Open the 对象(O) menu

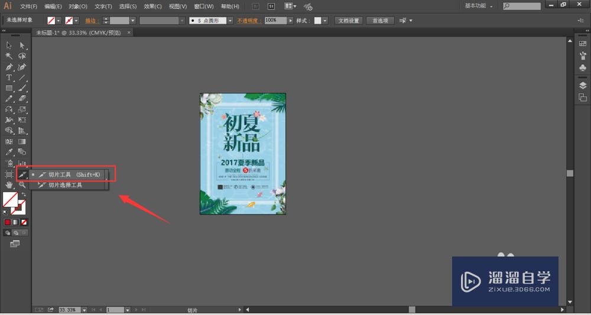(x=78, y=7)
